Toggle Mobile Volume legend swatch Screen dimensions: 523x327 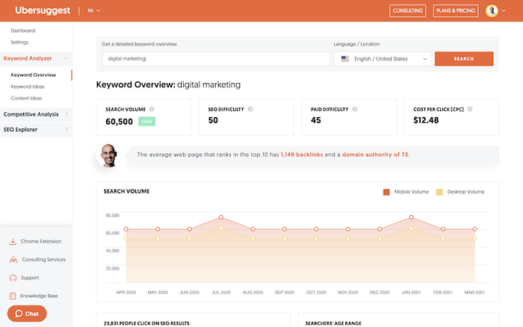coord(386,192)
